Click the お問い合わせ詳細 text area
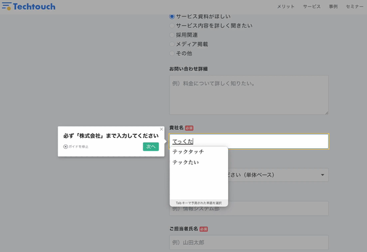367x252 pixels. (x=248, y=95)
